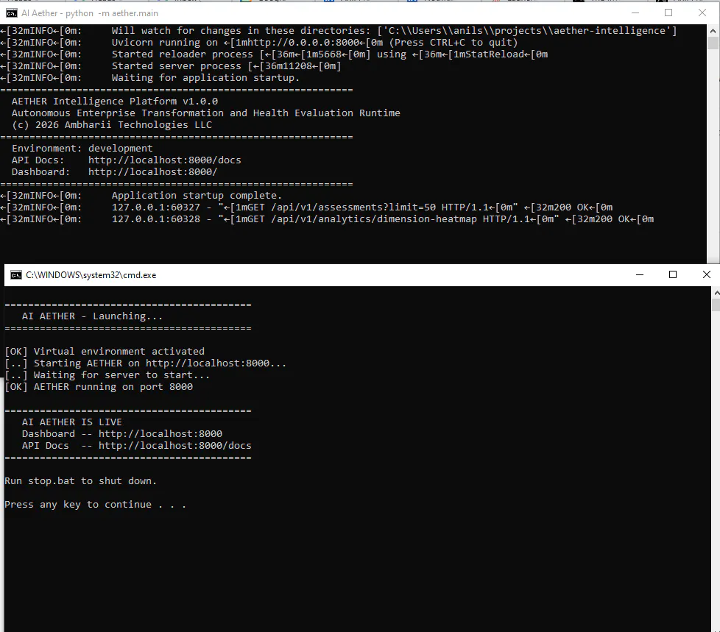
Task: Click the AI Aether window's cmd title icon
Action: [x=12, y=13]
